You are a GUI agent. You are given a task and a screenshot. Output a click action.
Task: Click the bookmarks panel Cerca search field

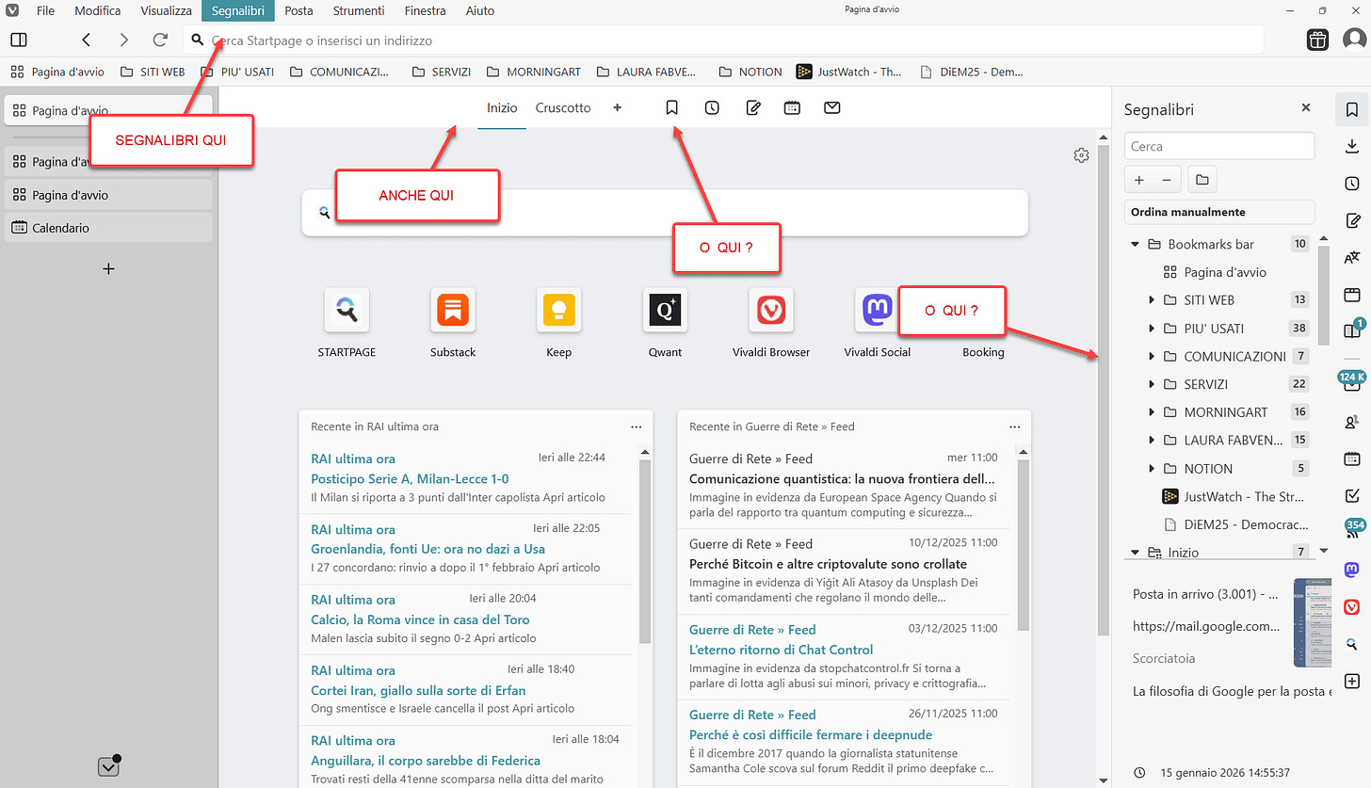click(x=1219, y=146)
